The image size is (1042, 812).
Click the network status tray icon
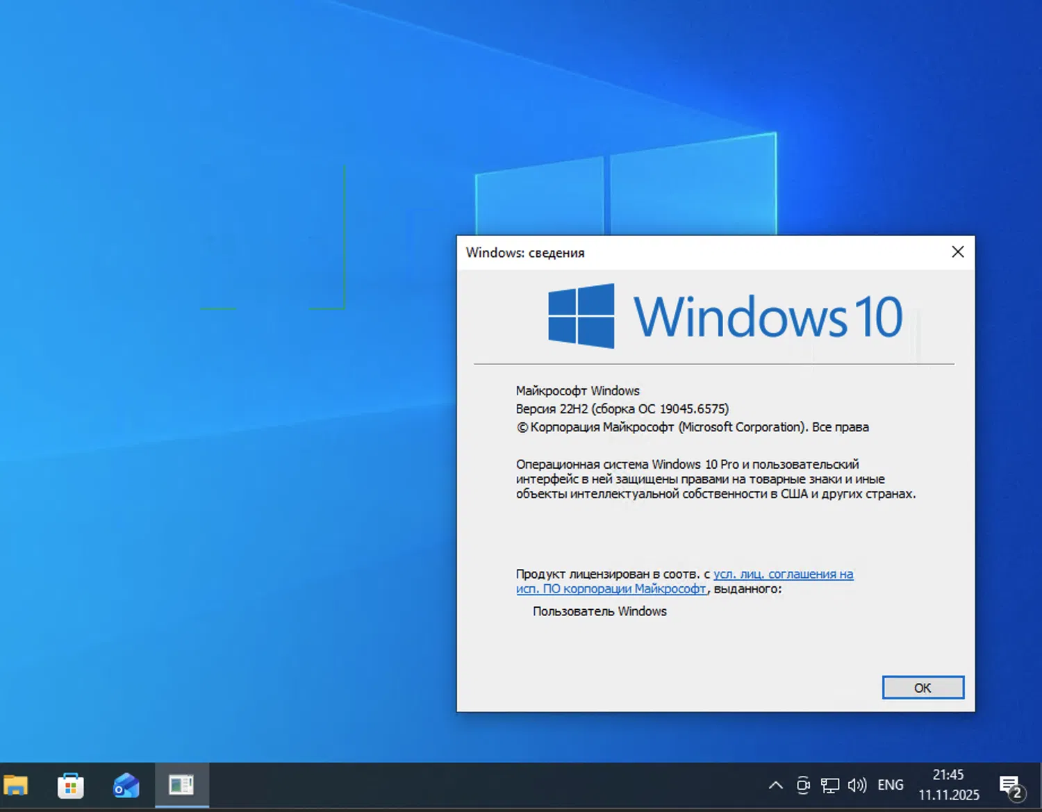point(829,785)
